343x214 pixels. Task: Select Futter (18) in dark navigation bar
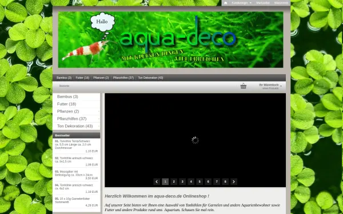coord(82,78)
